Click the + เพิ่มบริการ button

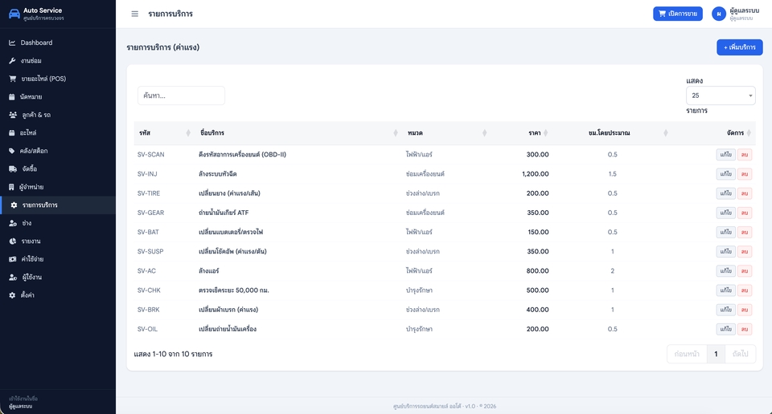click(x=740, y=47)
